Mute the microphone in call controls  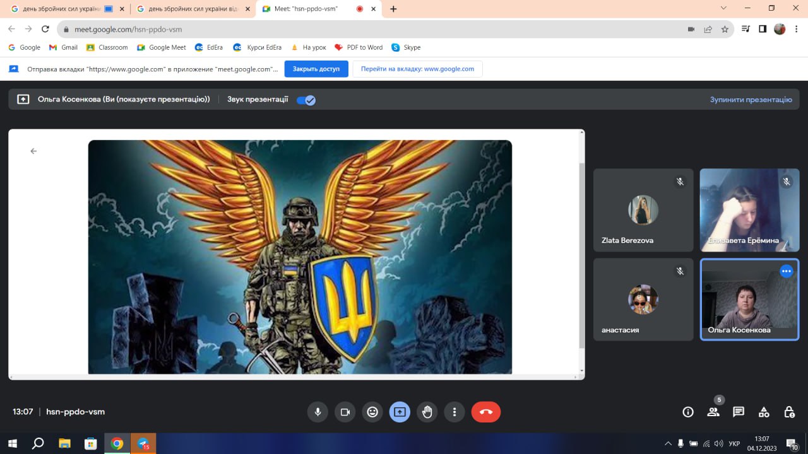click(x=318, y=412)
